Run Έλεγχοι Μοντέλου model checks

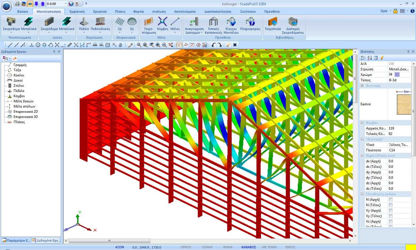coord(231,25)
